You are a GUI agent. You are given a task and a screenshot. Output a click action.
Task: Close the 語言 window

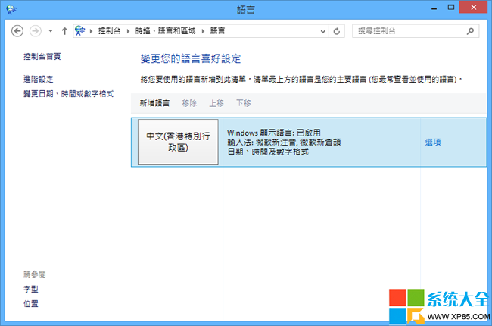tap(473, 7)
